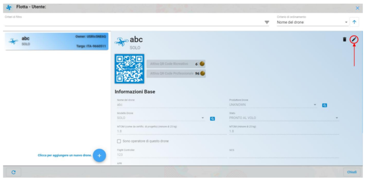Screen dimensions: 367x181
Task: Click the filter criteria icon
Action: (267, 22)
